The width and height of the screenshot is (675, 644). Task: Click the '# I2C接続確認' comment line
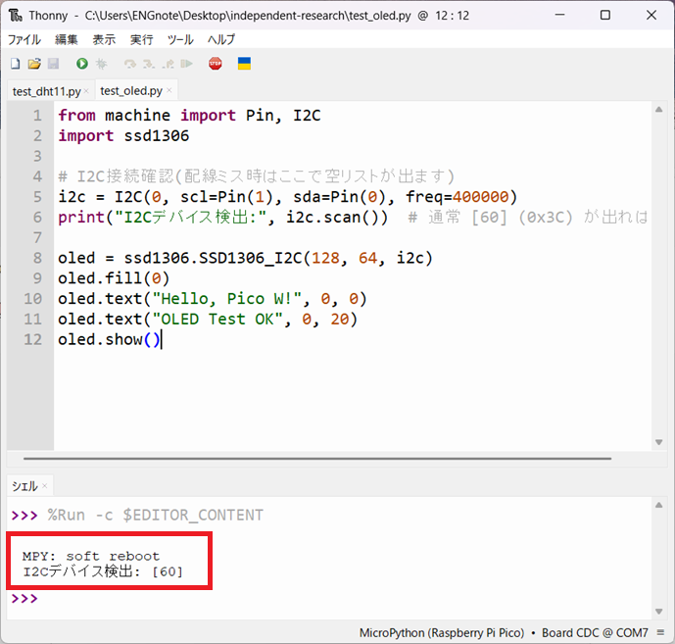pos(257,176)
